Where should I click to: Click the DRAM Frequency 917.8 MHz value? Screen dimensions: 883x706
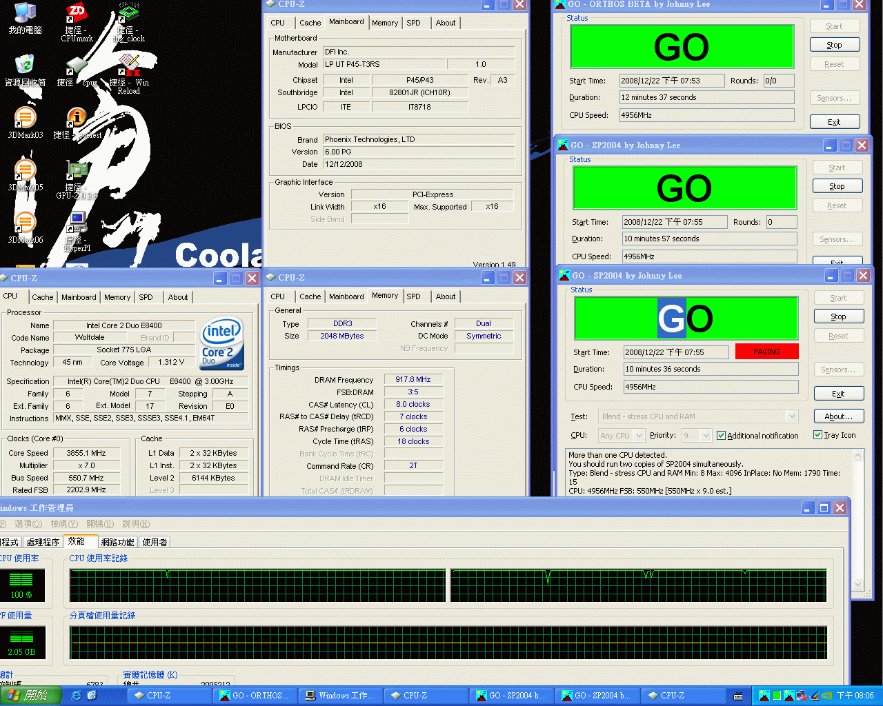413,379
